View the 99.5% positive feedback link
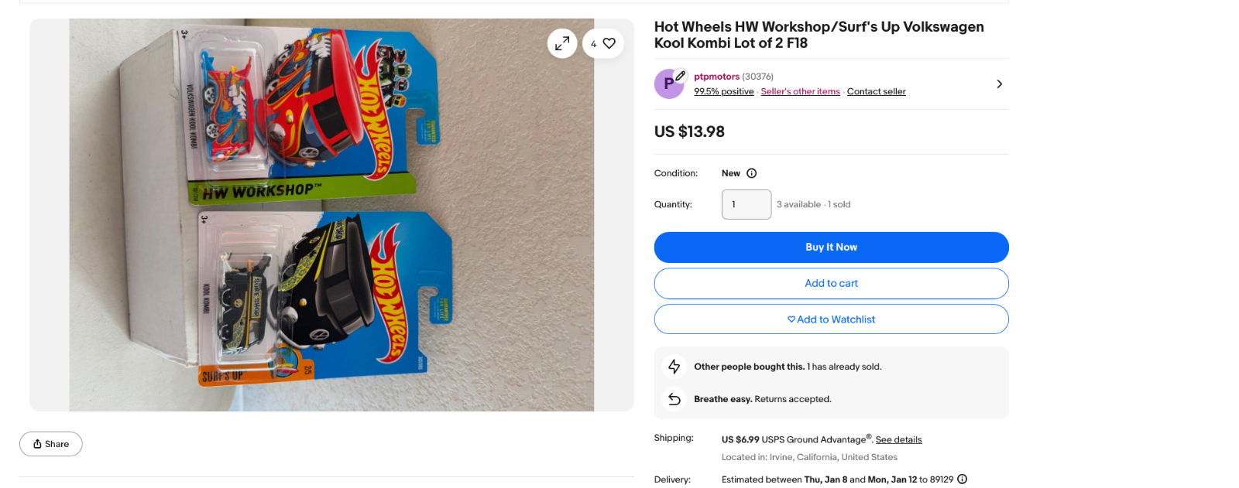 coord(723,92)
